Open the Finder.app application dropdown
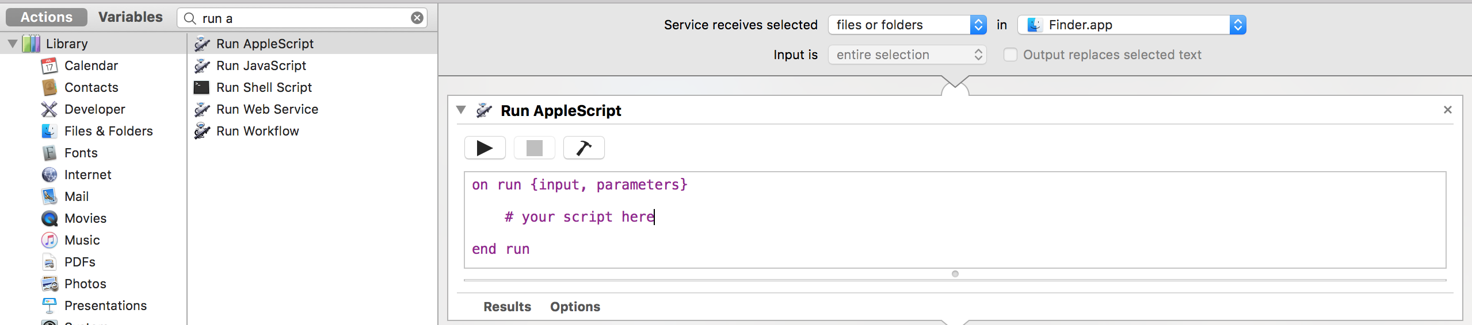 (x=1132, y=25)
